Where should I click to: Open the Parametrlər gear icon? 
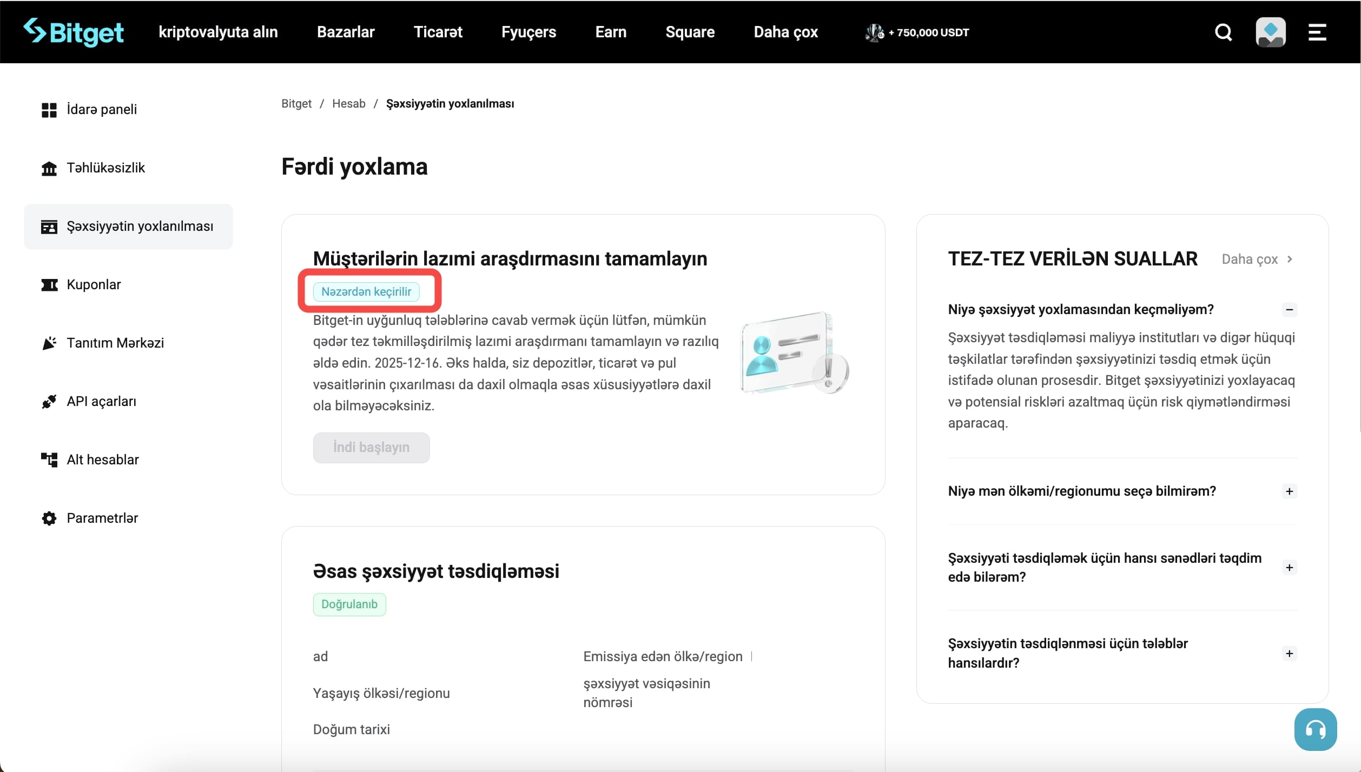click(x=49, y=517)
